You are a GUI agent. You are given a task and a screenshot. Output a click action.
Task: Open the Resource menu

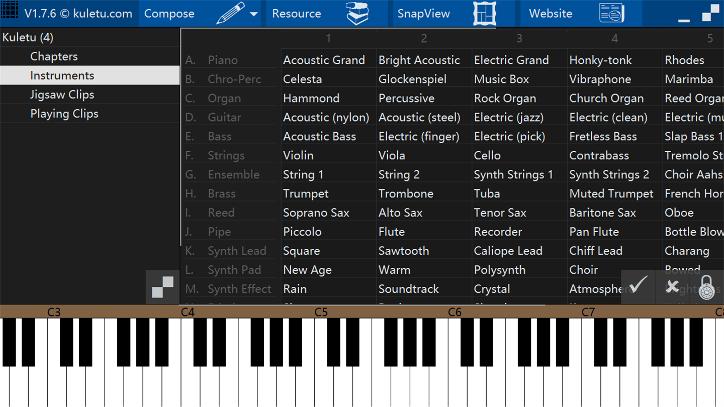297,14
